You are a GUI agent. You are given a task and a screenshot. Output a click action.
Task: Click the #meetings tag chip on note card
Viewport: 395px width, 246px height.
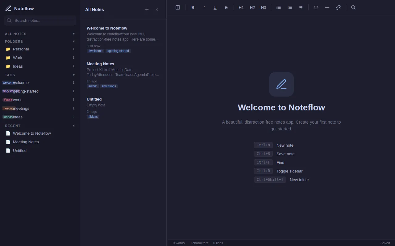click(109, 86)
